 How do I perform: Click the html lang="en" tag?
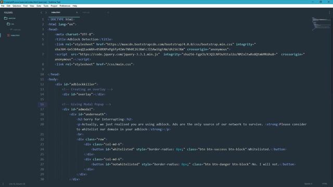[x=62, y=24]
